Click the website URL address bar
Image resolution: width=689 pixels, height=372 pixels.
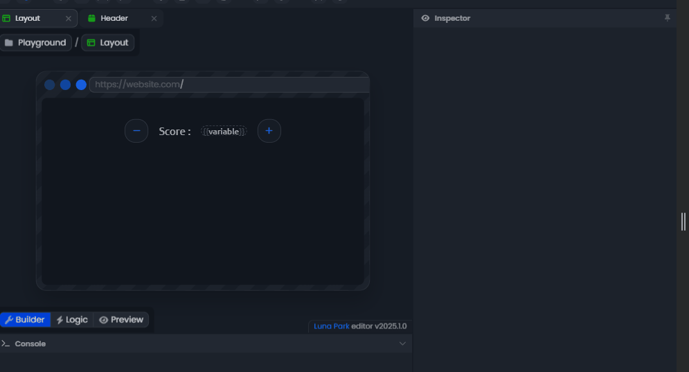tap(229, 85)
